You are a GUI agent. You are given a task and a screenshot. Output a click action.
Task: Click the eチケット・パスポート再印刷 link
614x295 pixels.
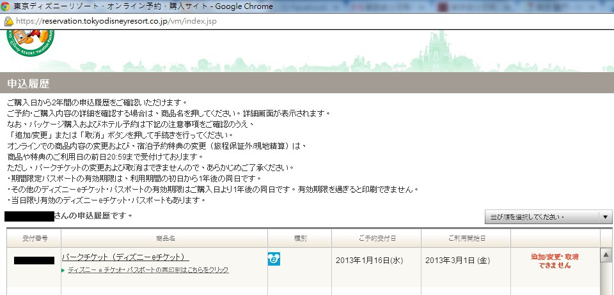click(x=148, y=270)
